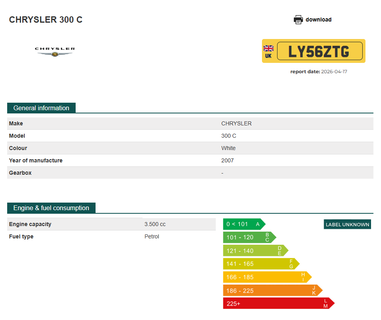Click the printer download icon
Image resolution: width=381 pixels, height=320 pixels.
click(x=298, y=20)
